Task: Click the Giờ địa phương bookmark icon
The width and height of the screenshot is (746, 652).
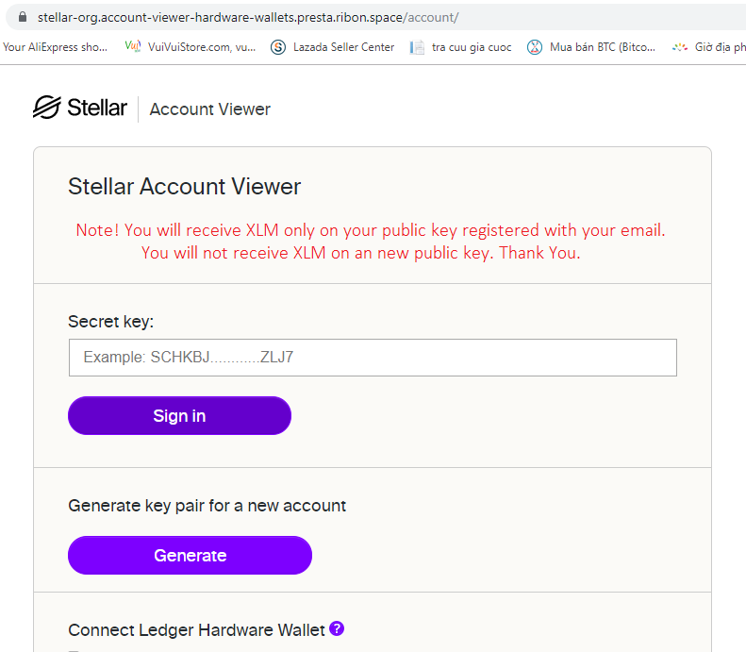Action: [679, 47]
